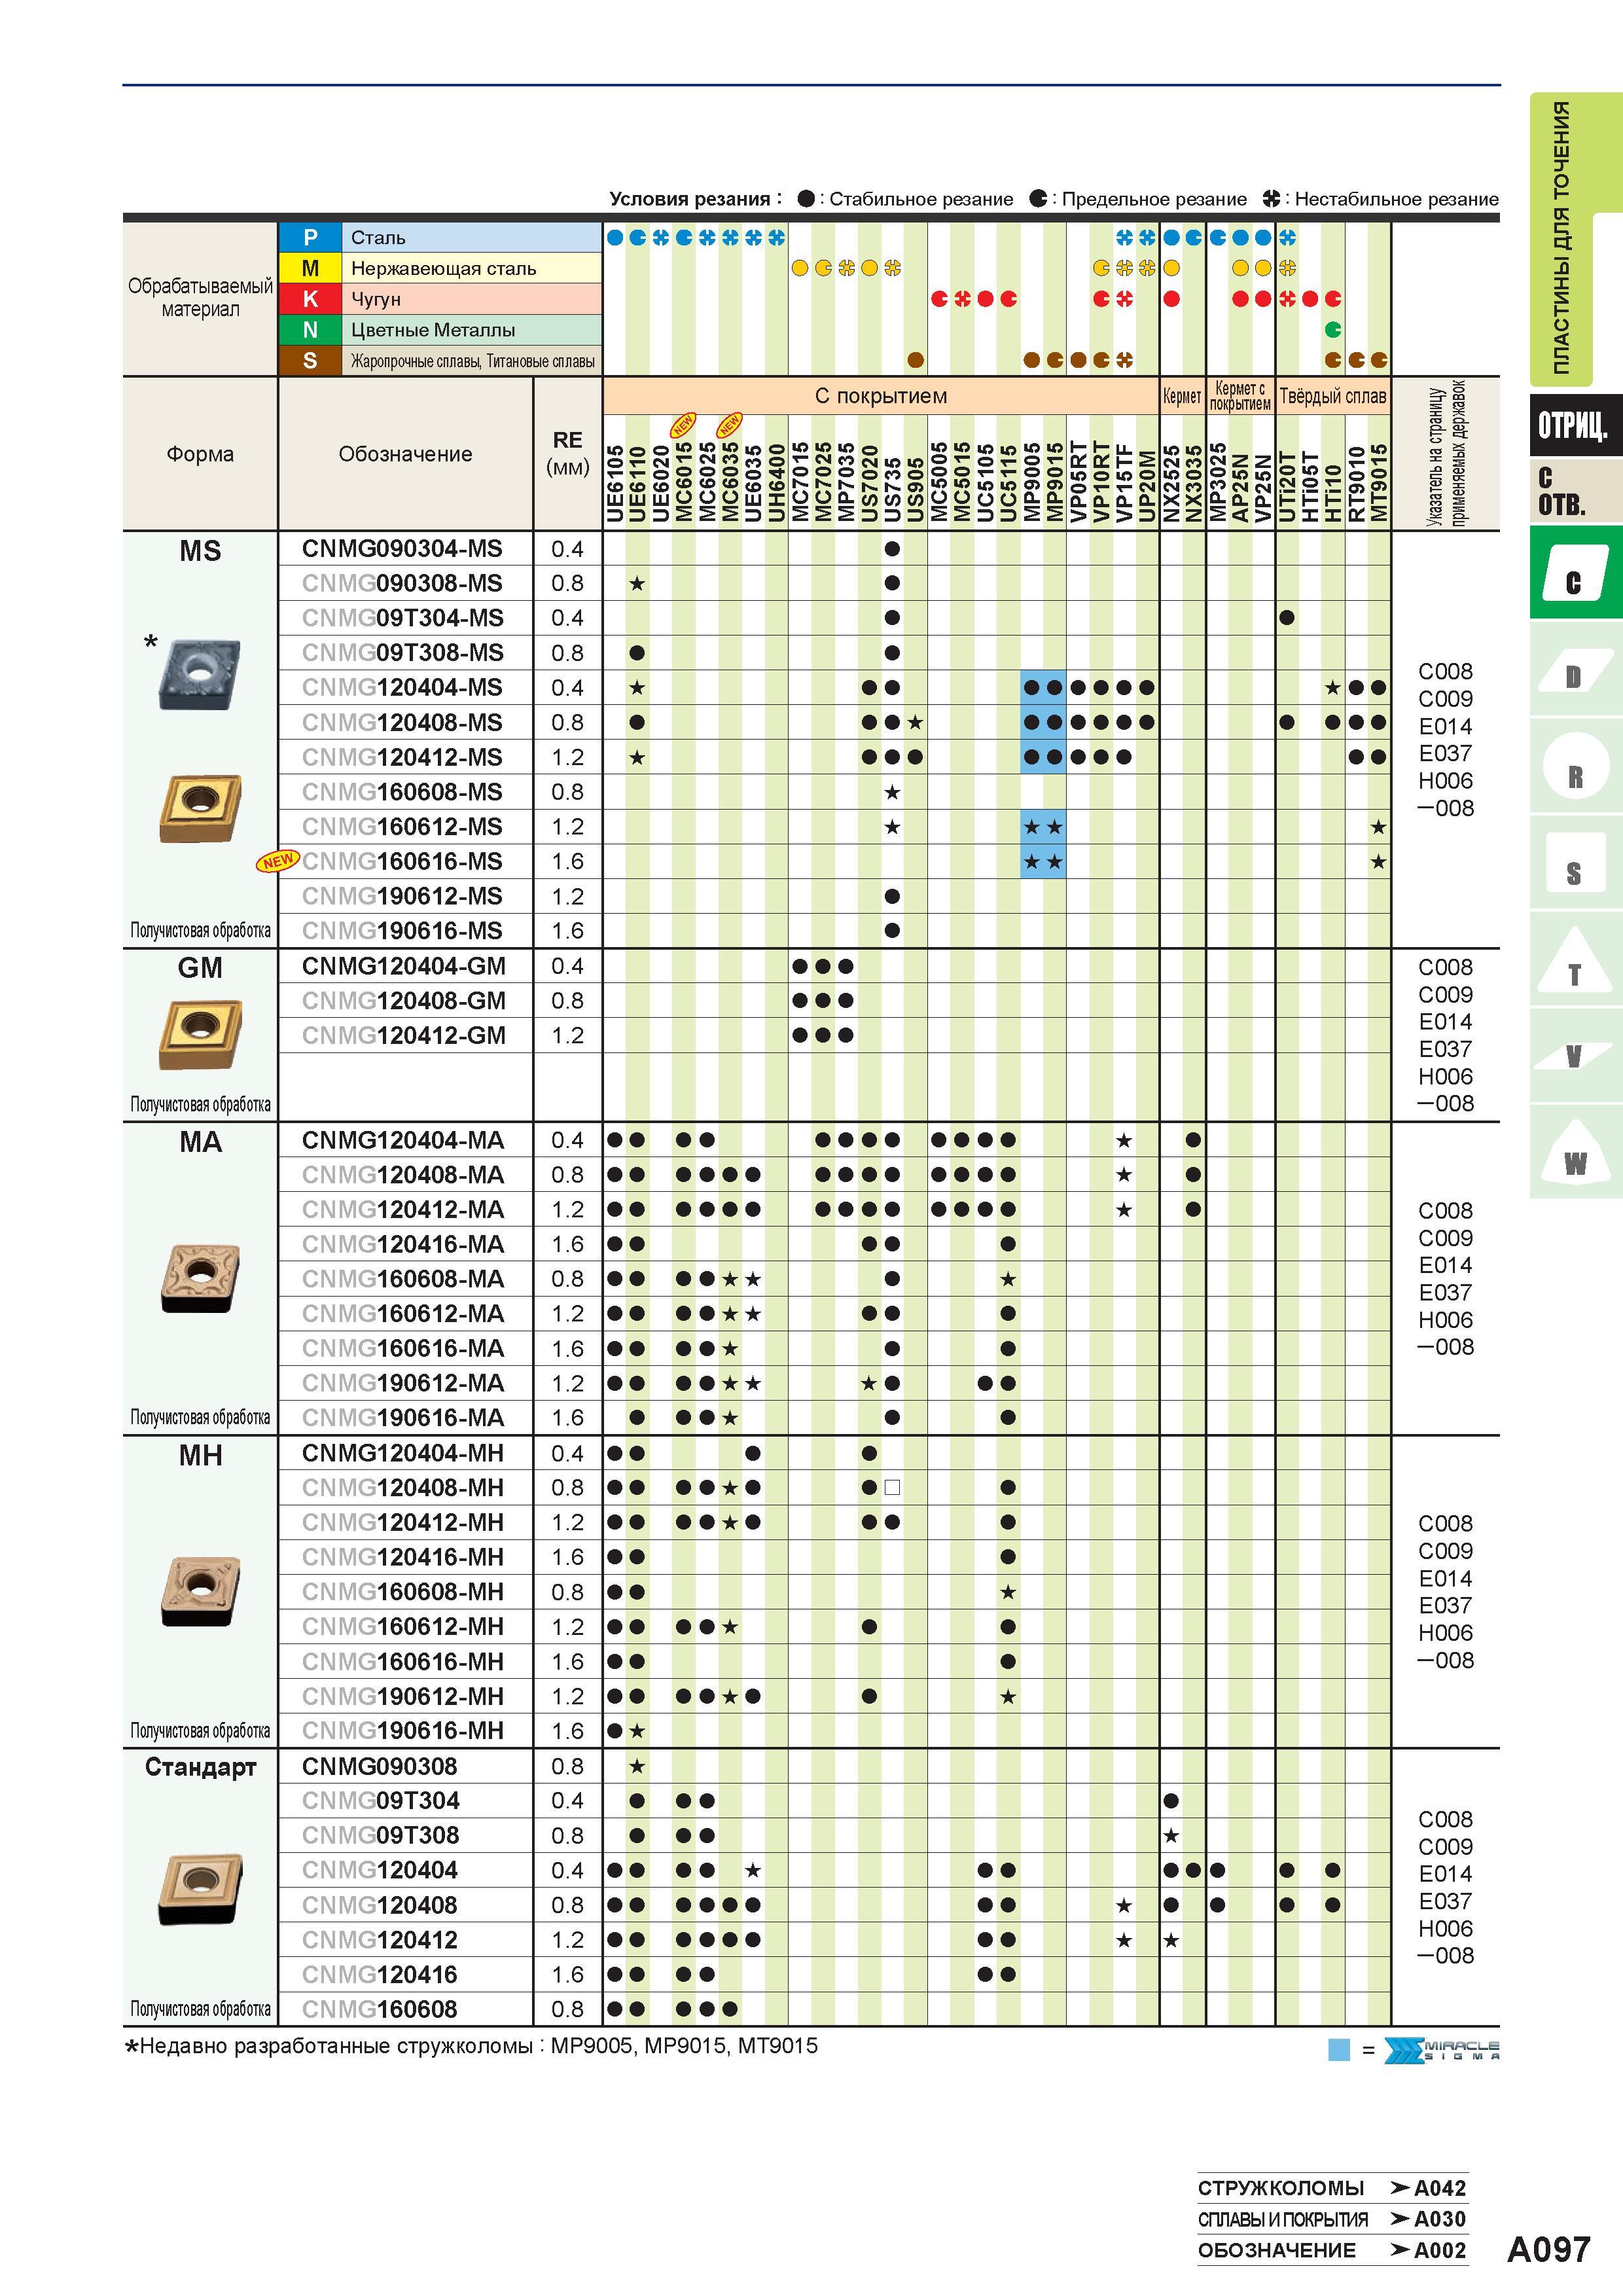
Task: Follow the СТРУЖКОЛОМЫ A042 reference link
Action: coord(1332,2188)
